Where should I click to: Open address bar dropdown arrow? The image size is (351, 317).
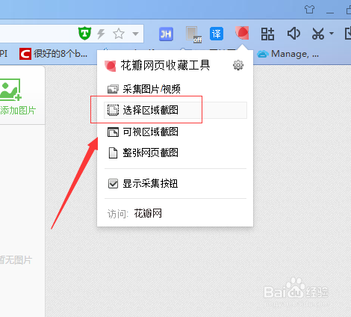tap(135, 34)
